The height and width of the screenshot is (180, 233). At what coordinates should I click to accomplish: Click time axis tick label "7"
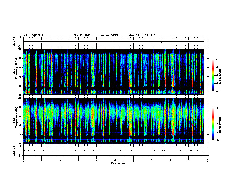[152, 161]
